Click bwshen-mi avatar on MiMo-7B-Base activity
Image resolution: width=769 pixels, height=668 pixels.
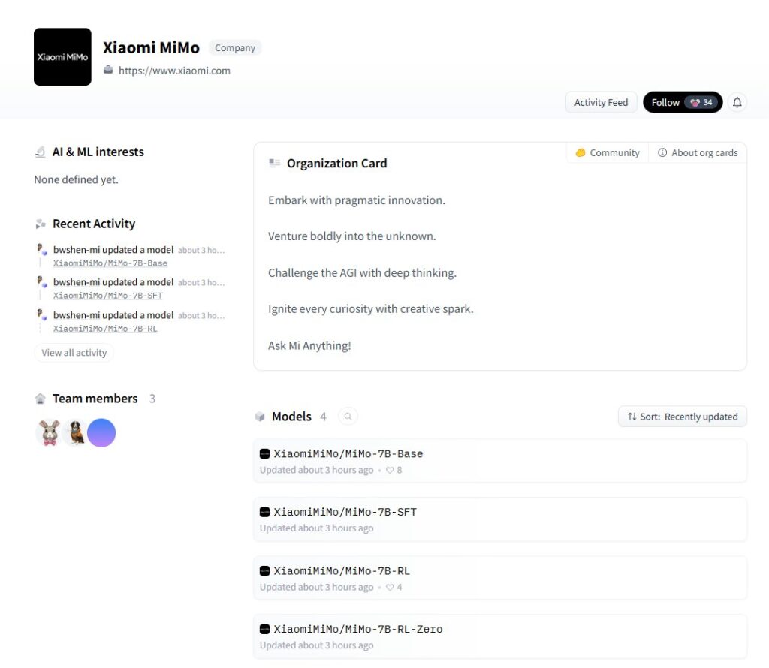tap(42, 249)
